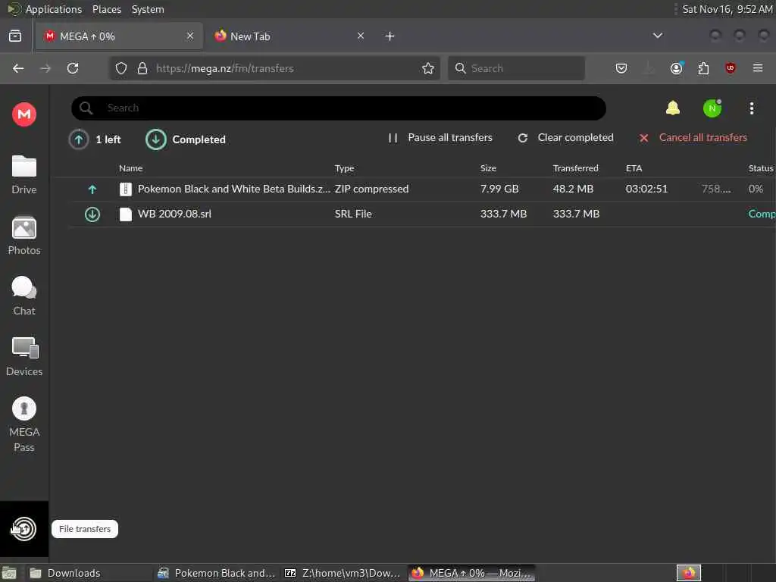
Task: Reload the current page
Action: click(73, 68)
